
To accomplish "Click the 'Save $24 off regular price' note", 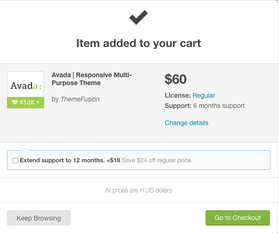I will [x=157, y=160].
